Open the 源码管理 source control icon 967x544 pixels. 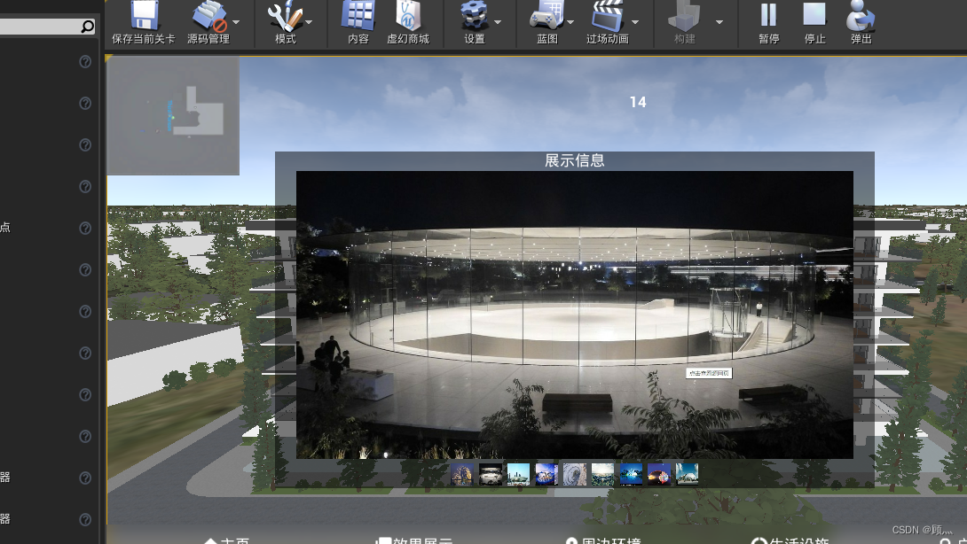[208, 16]
